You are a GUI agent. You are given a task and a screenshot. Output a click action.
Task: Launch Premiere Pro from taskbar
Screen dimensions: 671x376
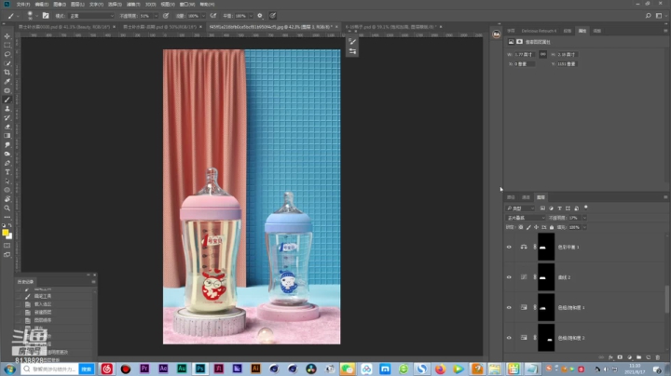(144, 369)
